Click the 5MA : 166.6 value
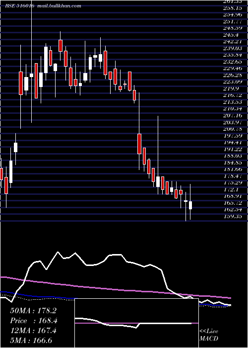 tap(31, 340)
